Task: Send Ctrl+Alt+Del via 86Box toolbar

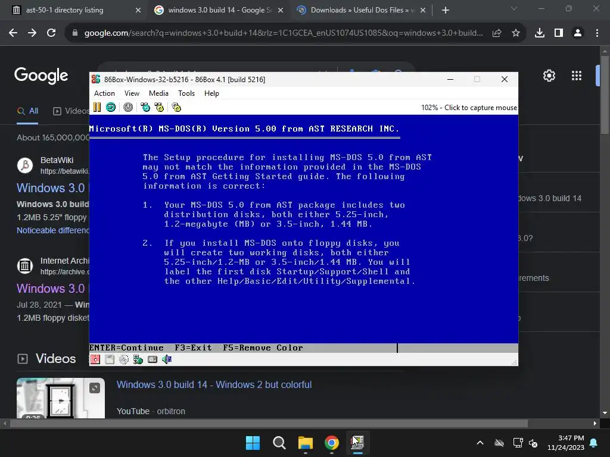Action: point(145,107)
